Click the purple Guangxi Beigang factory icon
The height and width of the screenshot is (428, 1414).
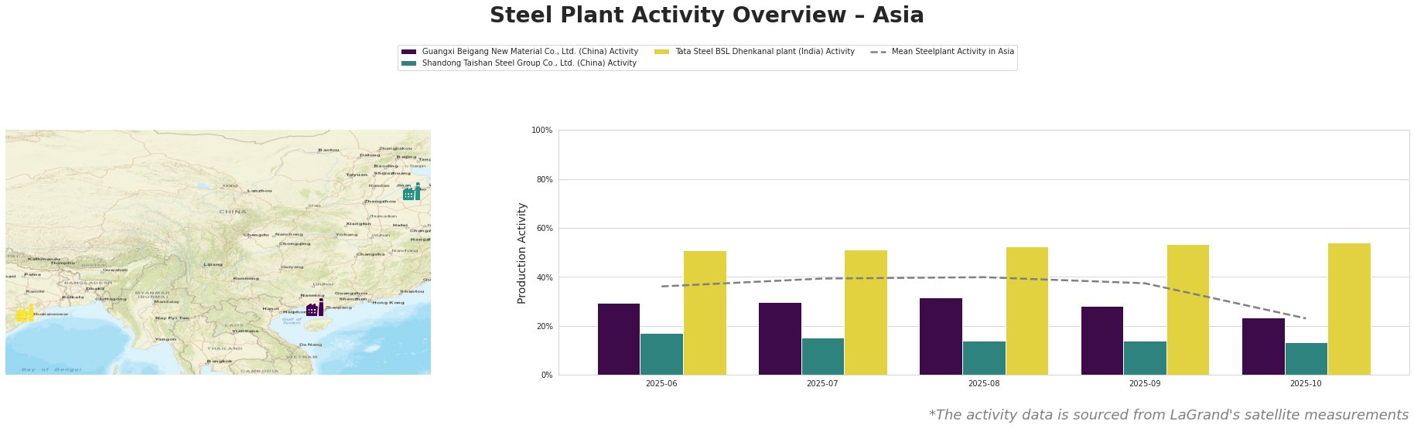(315, 308)
